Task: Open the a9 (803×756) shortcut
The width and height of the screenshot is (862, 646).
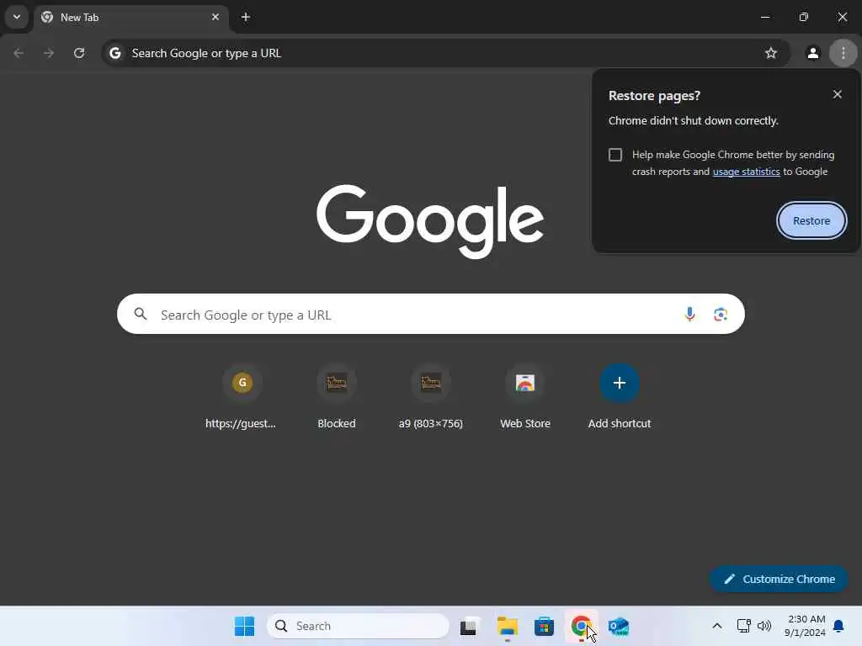Action: (x=430, y=398)
